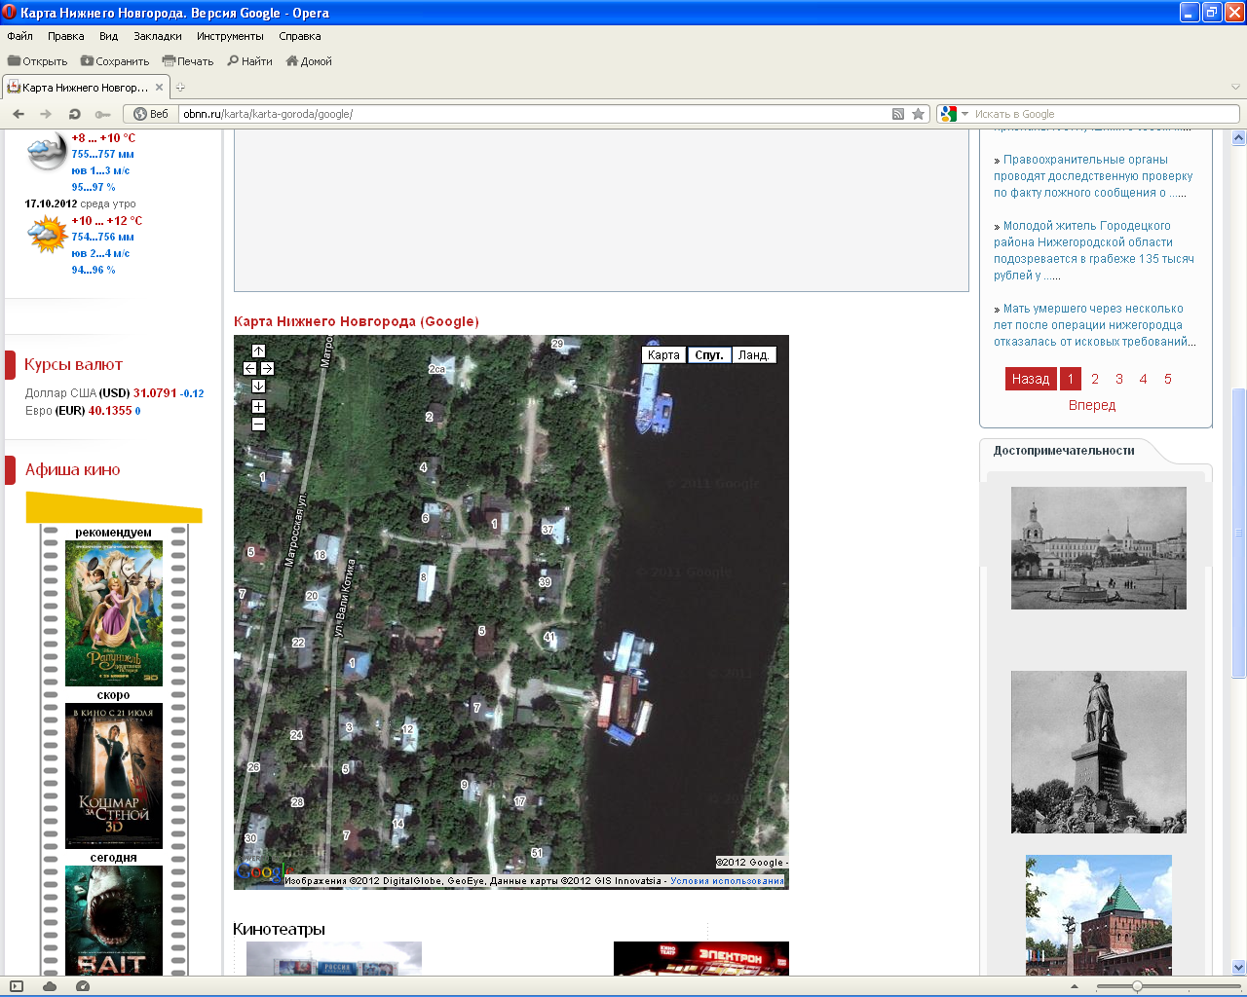Click the Достопримечательности section tab
Screen dimensions: 1247x997
1064,451
